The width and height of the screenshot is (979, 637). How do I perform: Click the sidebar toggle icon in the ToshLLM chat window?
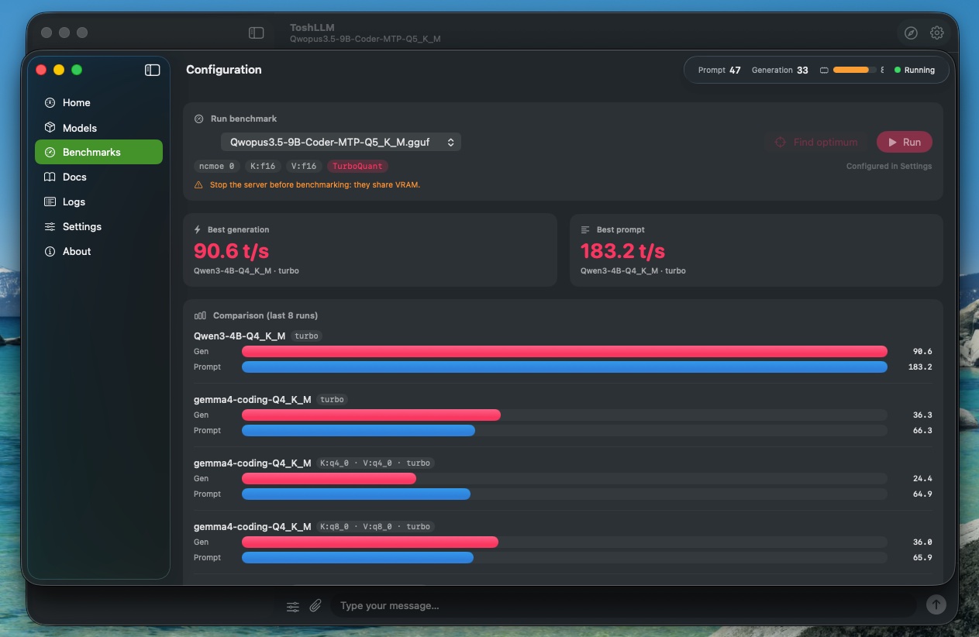(x=256, y=33)
